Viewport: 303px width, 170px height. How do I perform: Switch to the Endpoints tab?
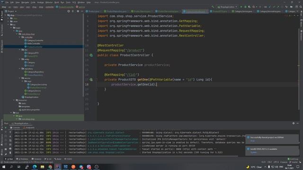point(28,127)
